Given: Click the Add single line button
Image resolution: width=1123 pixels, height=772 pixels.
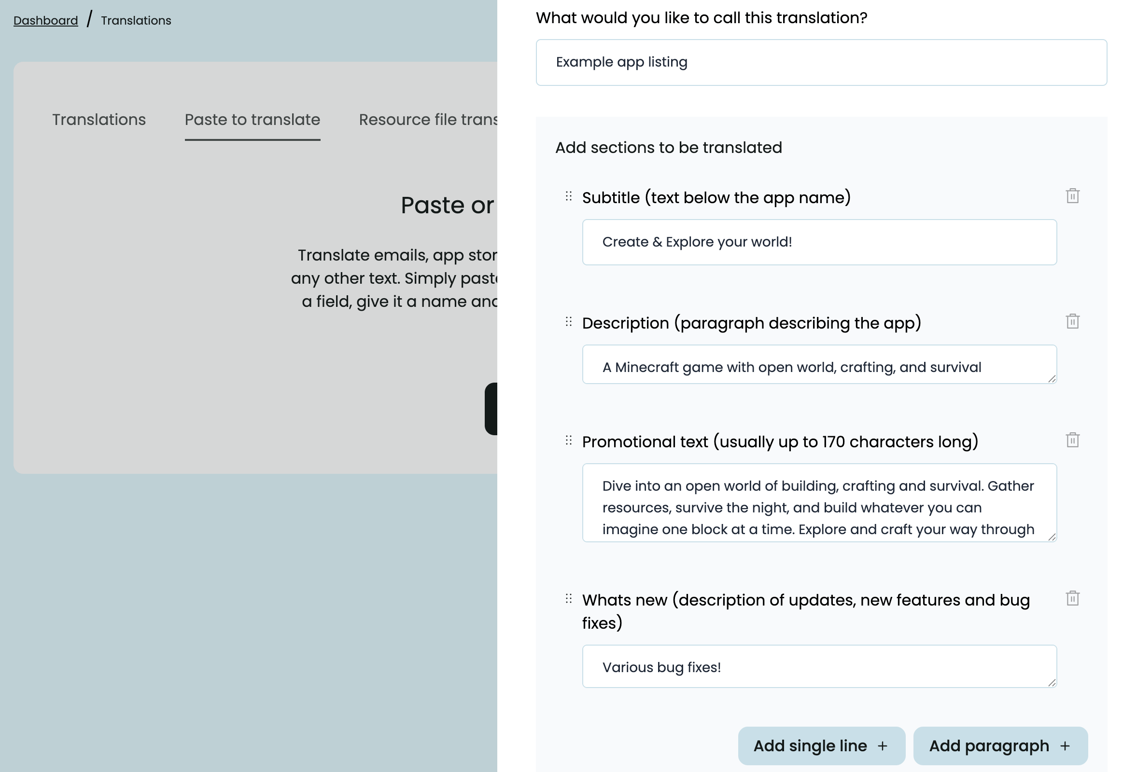Looking at the screenshot, I should (821, 745).
